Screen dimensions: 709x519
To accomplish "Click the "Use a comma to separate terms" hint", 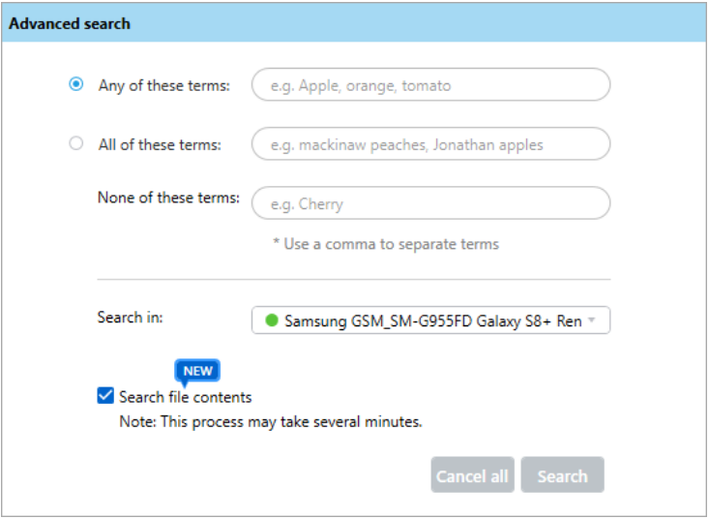I will click(x=386, y=244).
